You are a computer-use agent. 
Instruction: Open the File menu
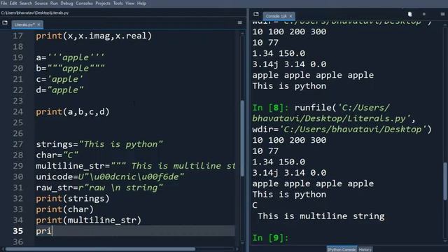pos(3,3)
